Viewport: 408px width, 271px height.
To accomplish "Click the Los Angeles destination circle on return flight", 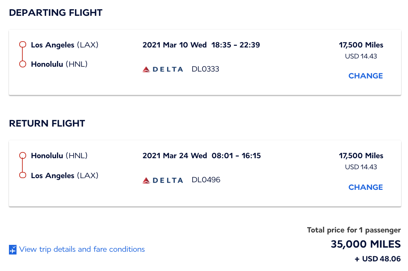I will [x=22, y=175].
